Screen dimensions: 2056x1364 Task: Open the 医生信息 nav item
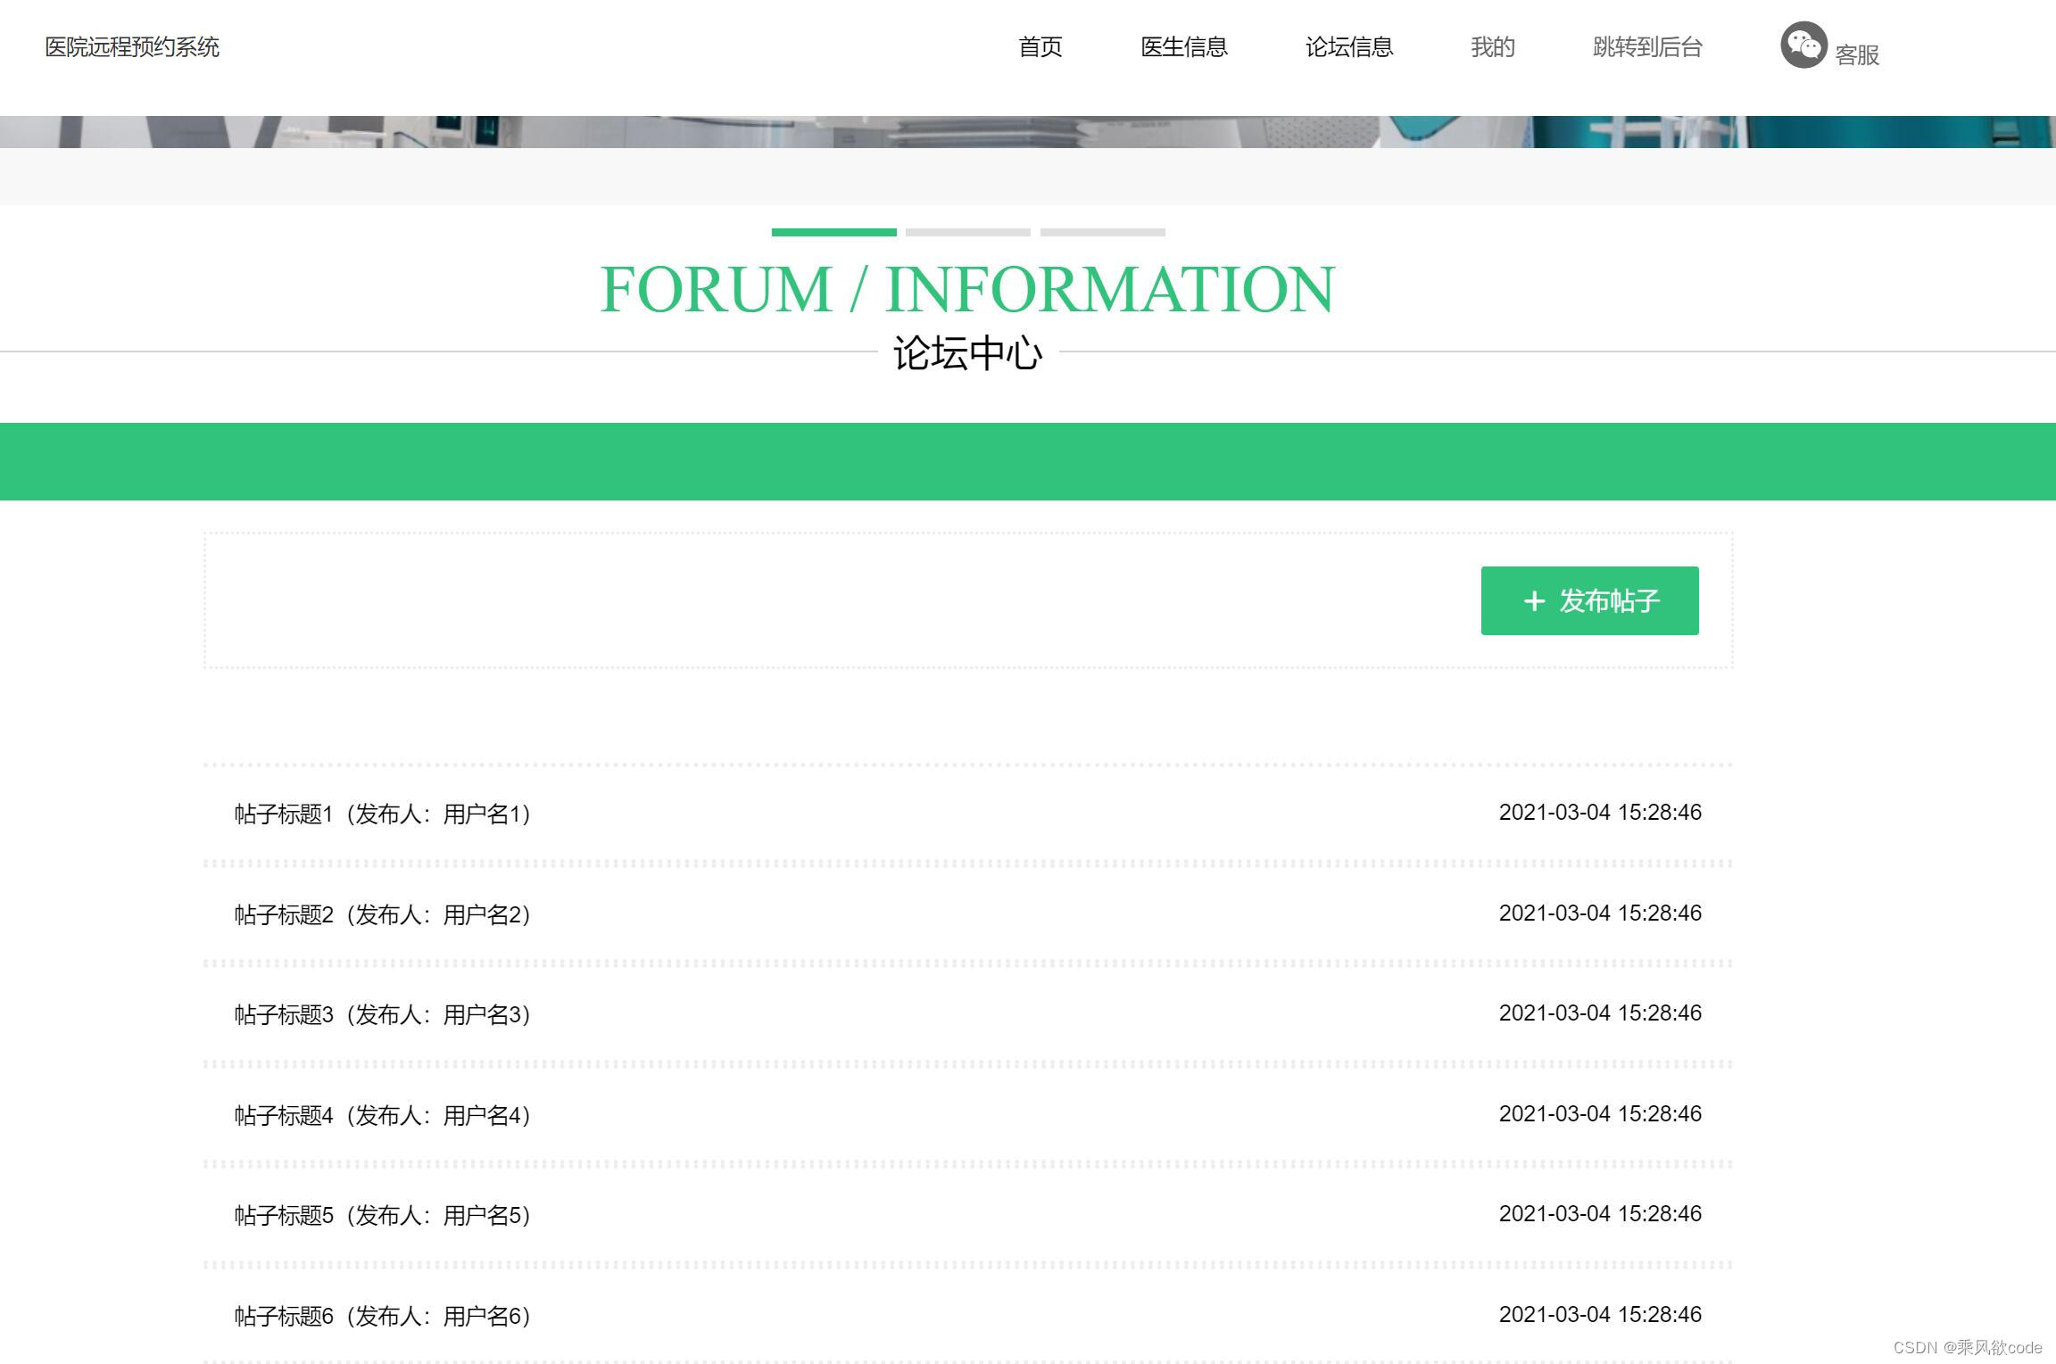click(x=1184, y=46)
